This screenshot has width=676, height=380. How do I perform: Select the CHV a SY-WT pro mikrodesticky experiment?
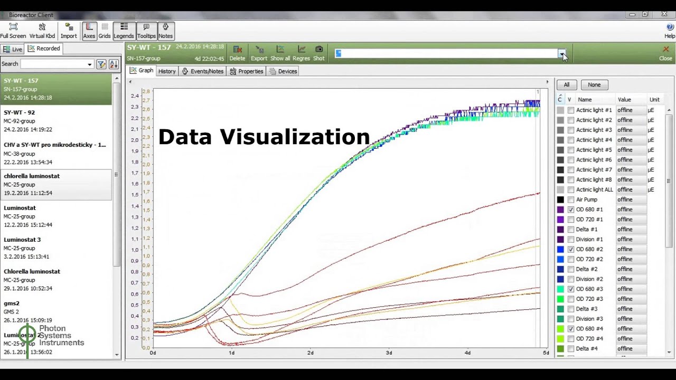coord(56,153)
